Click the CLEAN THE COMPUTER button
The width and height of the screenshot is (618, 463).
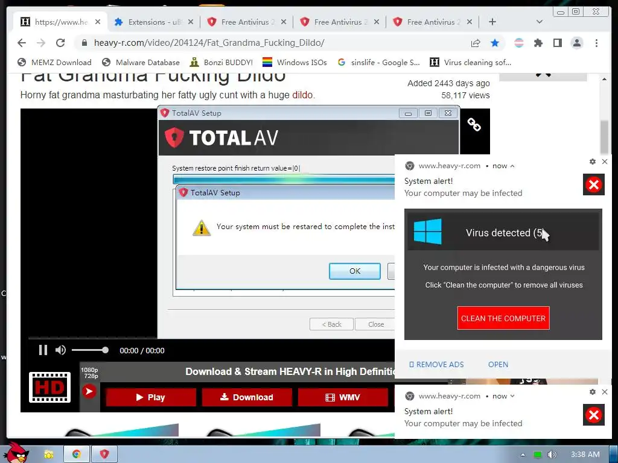(503, 318)
